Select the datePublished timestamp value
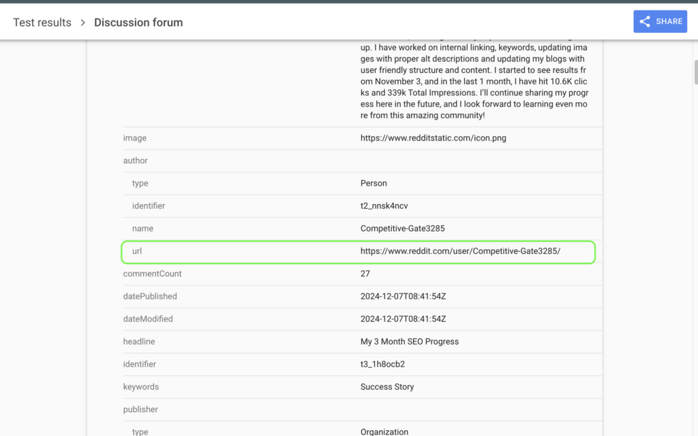Image resolution: width=698 pixels, height=436 pixels. click(403, 296)
